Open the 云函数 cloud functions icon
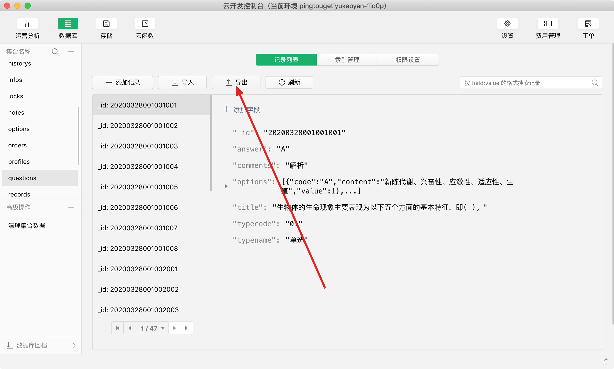The height and width of the screenshot is (369, 614). tap(145, 24)
